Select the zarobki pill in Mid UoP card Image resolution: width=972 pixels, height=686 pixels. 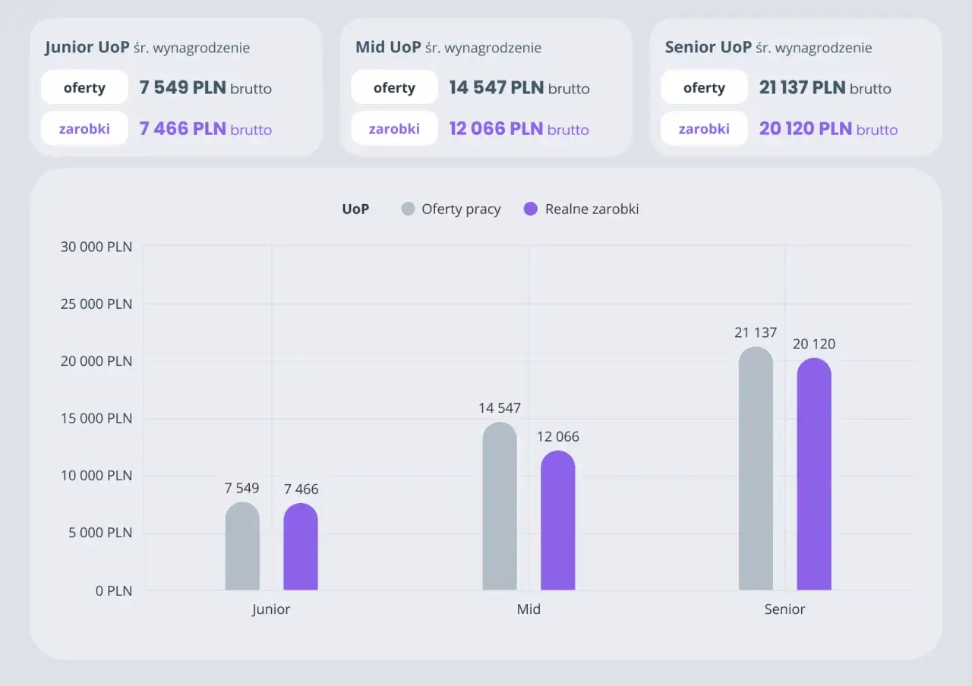point(394,129)
